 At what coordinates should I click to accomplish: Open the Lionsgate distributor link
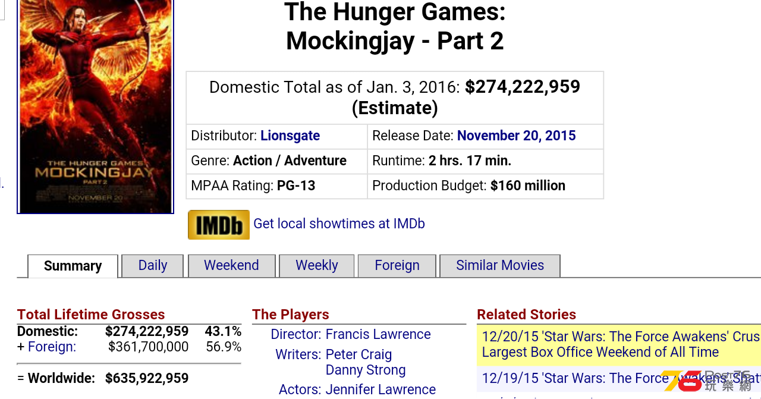tap(290, 136)
